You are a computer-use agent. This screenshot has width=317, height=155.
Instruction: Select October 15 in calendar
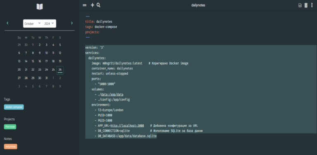33,61
